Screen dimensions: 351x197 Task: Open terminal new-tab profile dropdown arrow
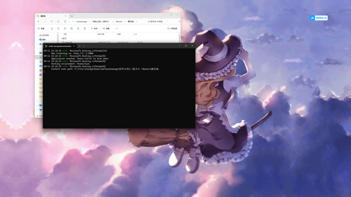coord(84,46)
